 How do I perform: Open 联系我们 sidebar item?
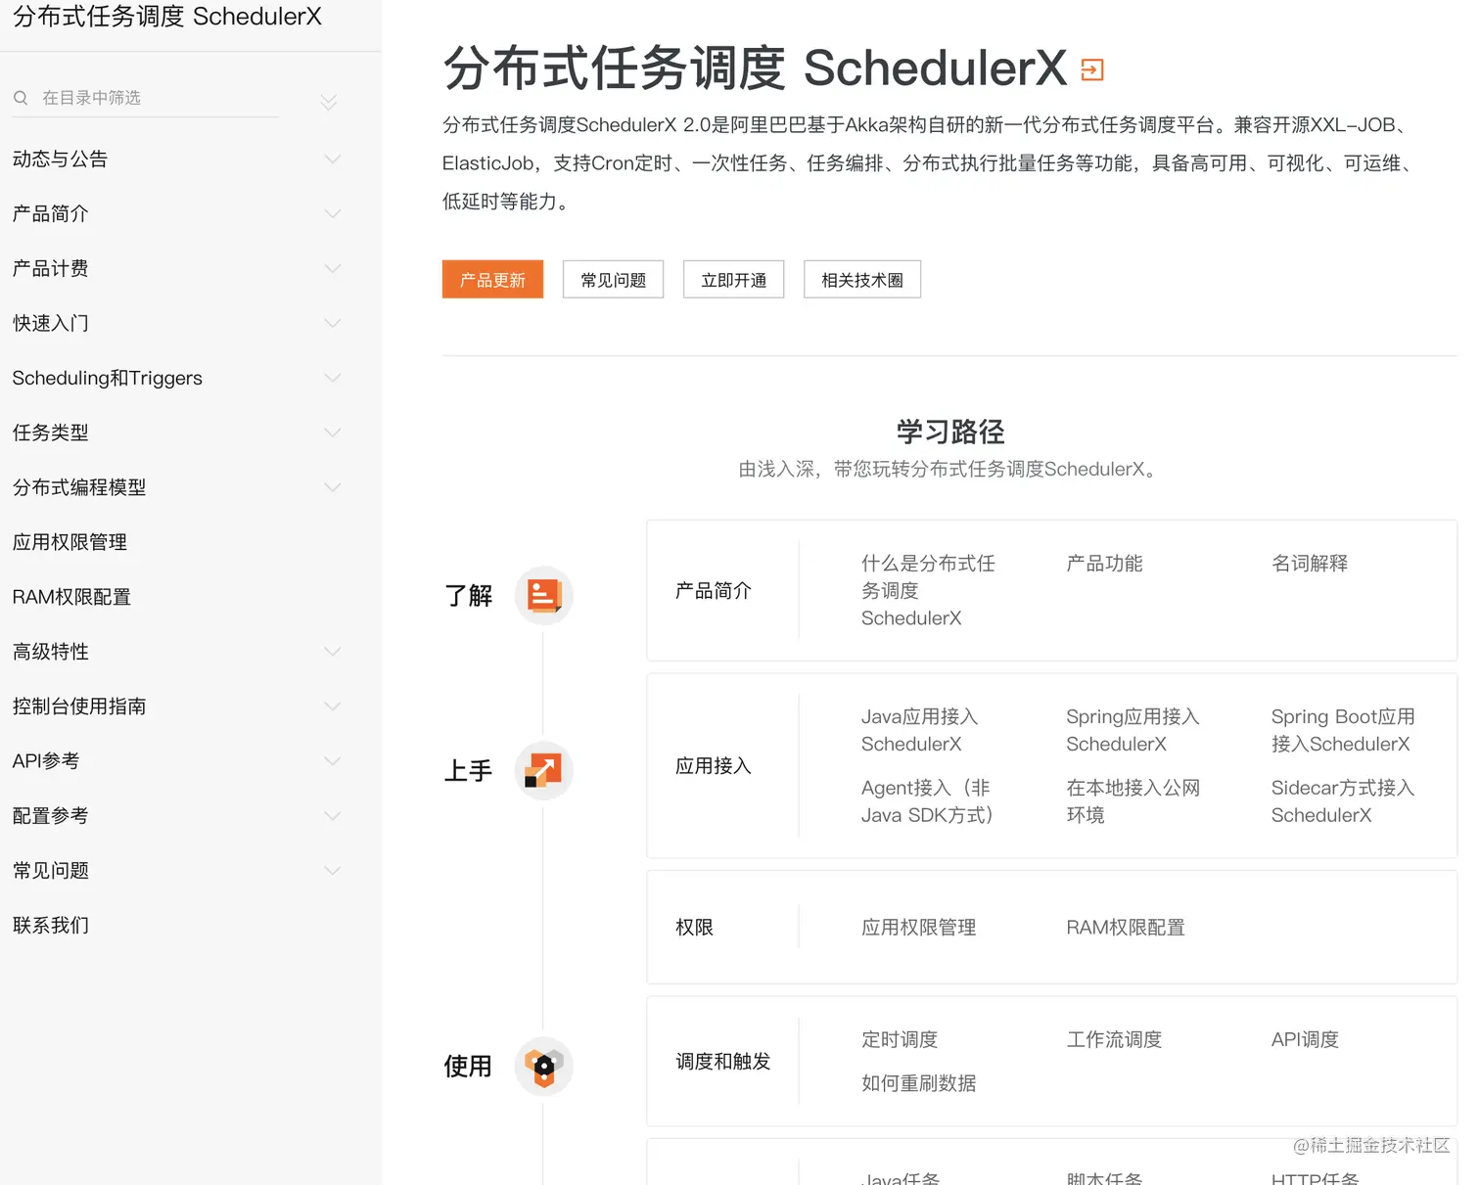pos(51,926)
